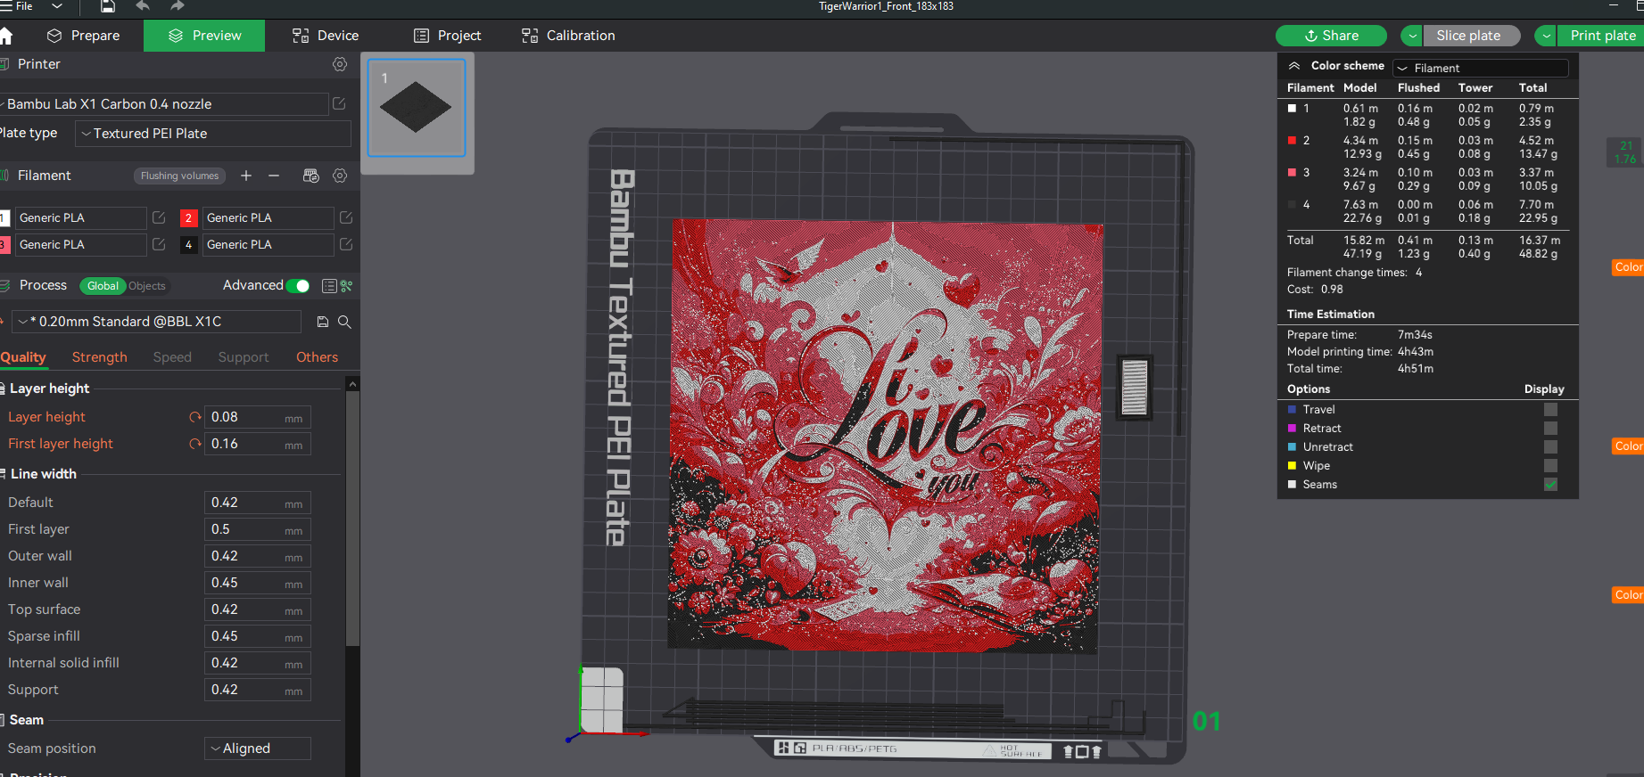The width and height of the screenshot is (1644, 777).
Task: Open the Prepare tab
Action: 84,36
